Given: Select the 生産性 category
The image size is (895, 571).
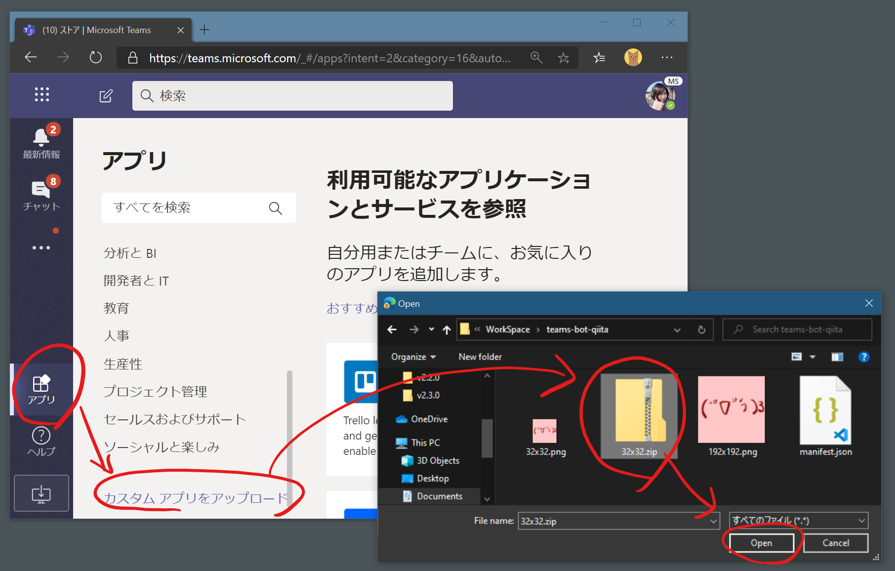Looking at the screenshot, I should coord(123,364).
